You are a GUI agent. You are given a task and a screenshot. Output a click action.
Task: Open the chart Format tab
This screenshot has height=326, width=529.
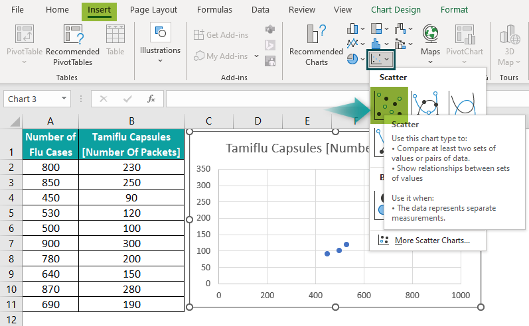[454, 10]
